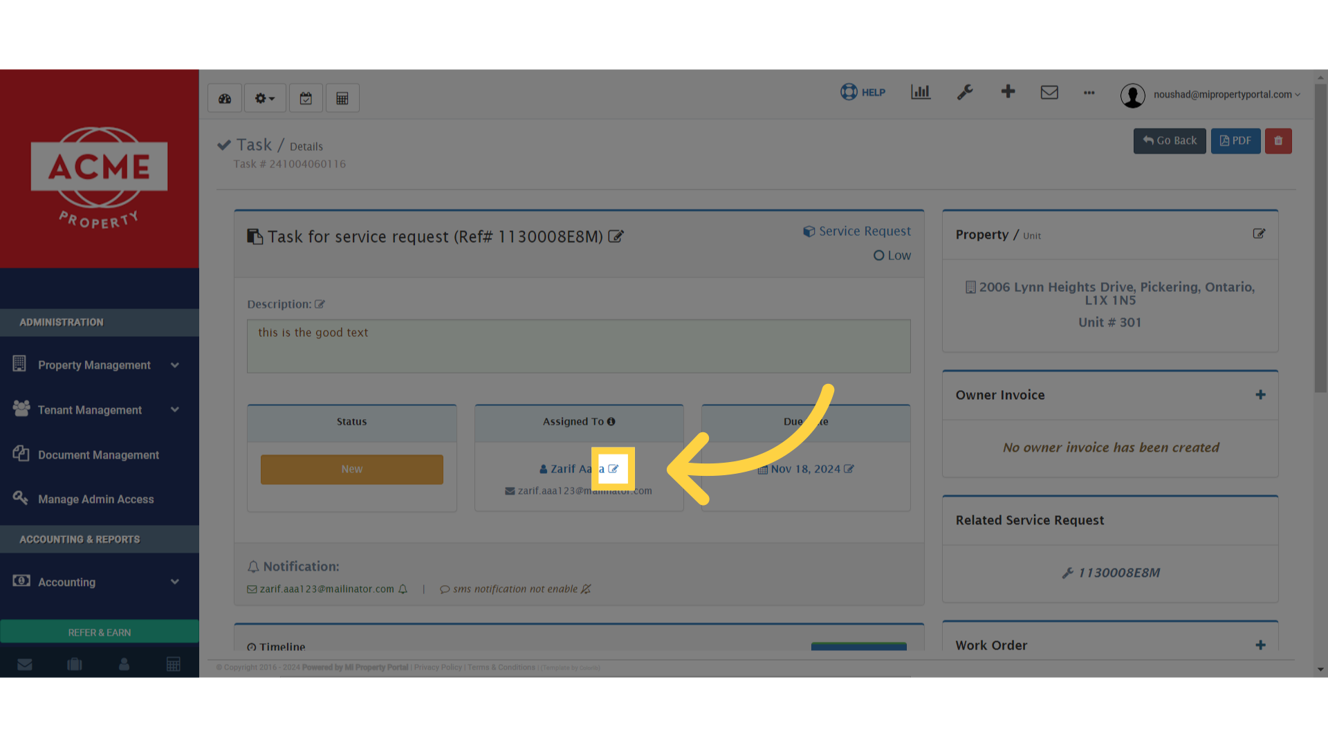
Task: Open the dashboard speedometer icon
Action: [x=224, y=98]
